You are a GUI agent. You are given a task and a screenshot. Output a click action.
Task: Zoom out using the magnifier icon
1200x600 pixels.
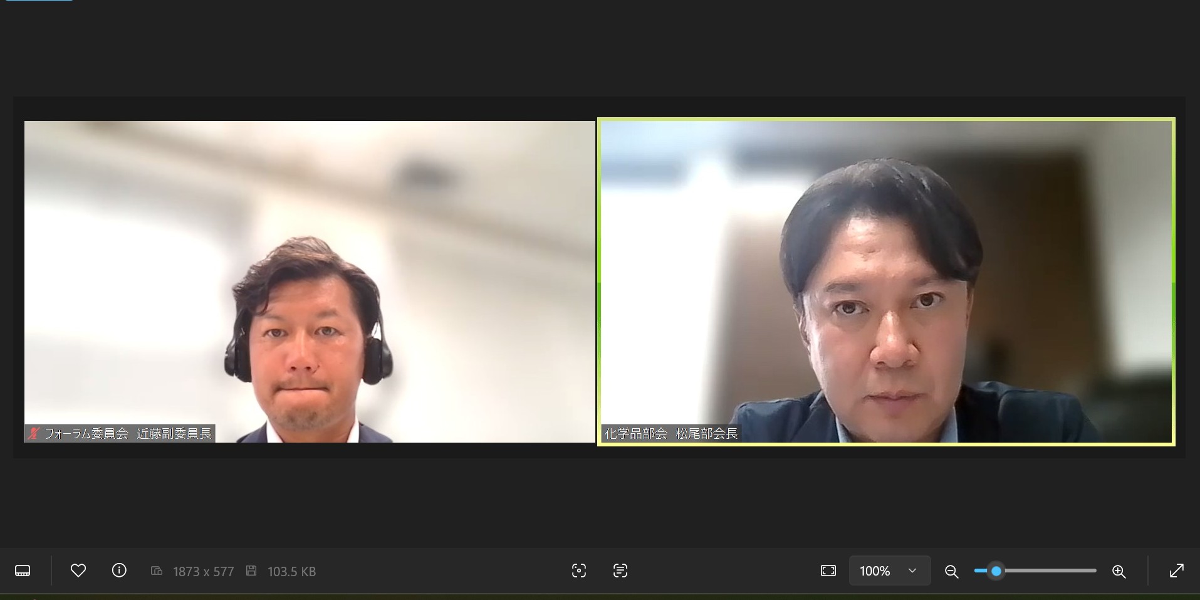951,571
